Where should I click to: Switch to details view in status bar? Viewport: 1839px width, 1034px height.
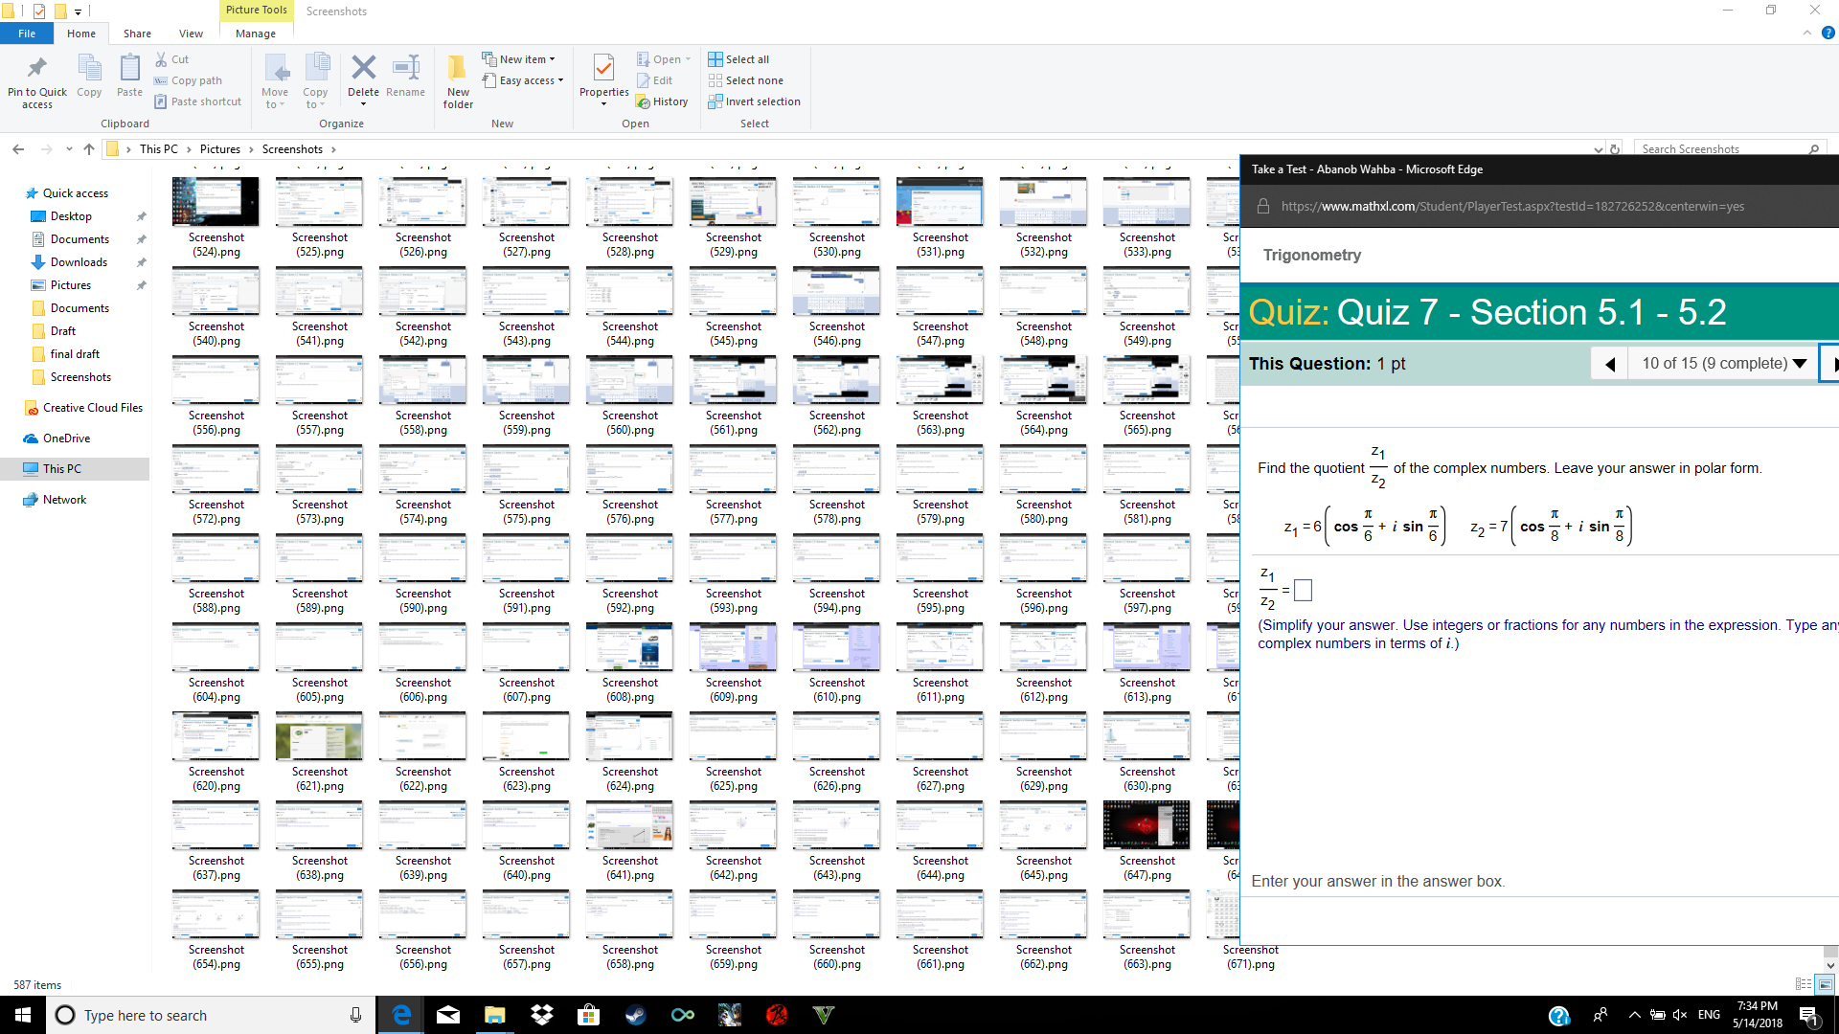point(1803,984)
